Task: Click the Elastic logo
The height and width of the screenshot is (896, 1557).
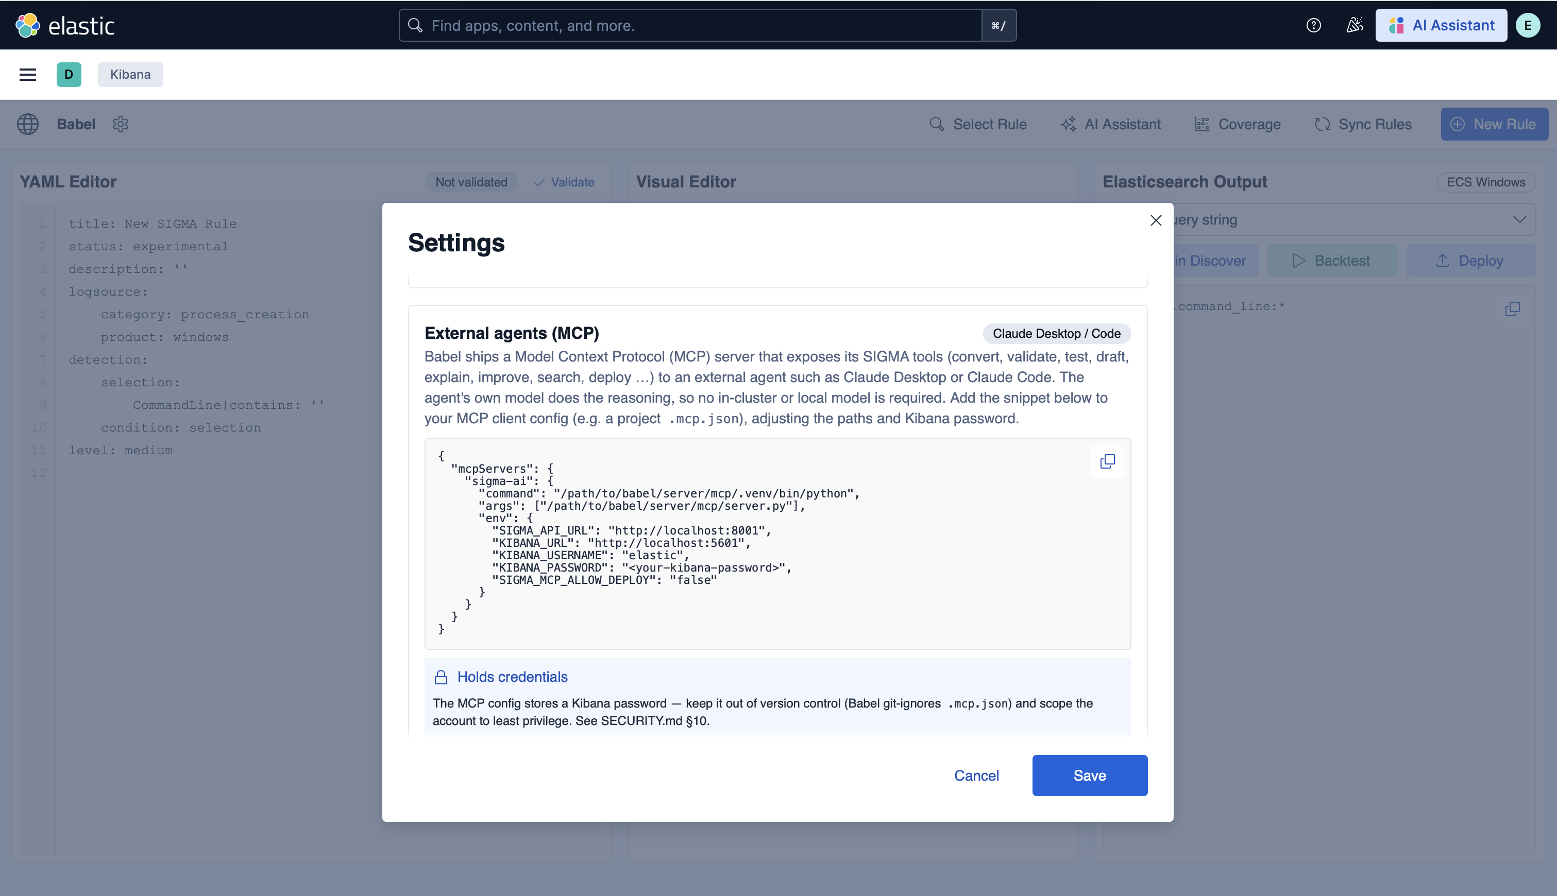Action: point(64,25)
